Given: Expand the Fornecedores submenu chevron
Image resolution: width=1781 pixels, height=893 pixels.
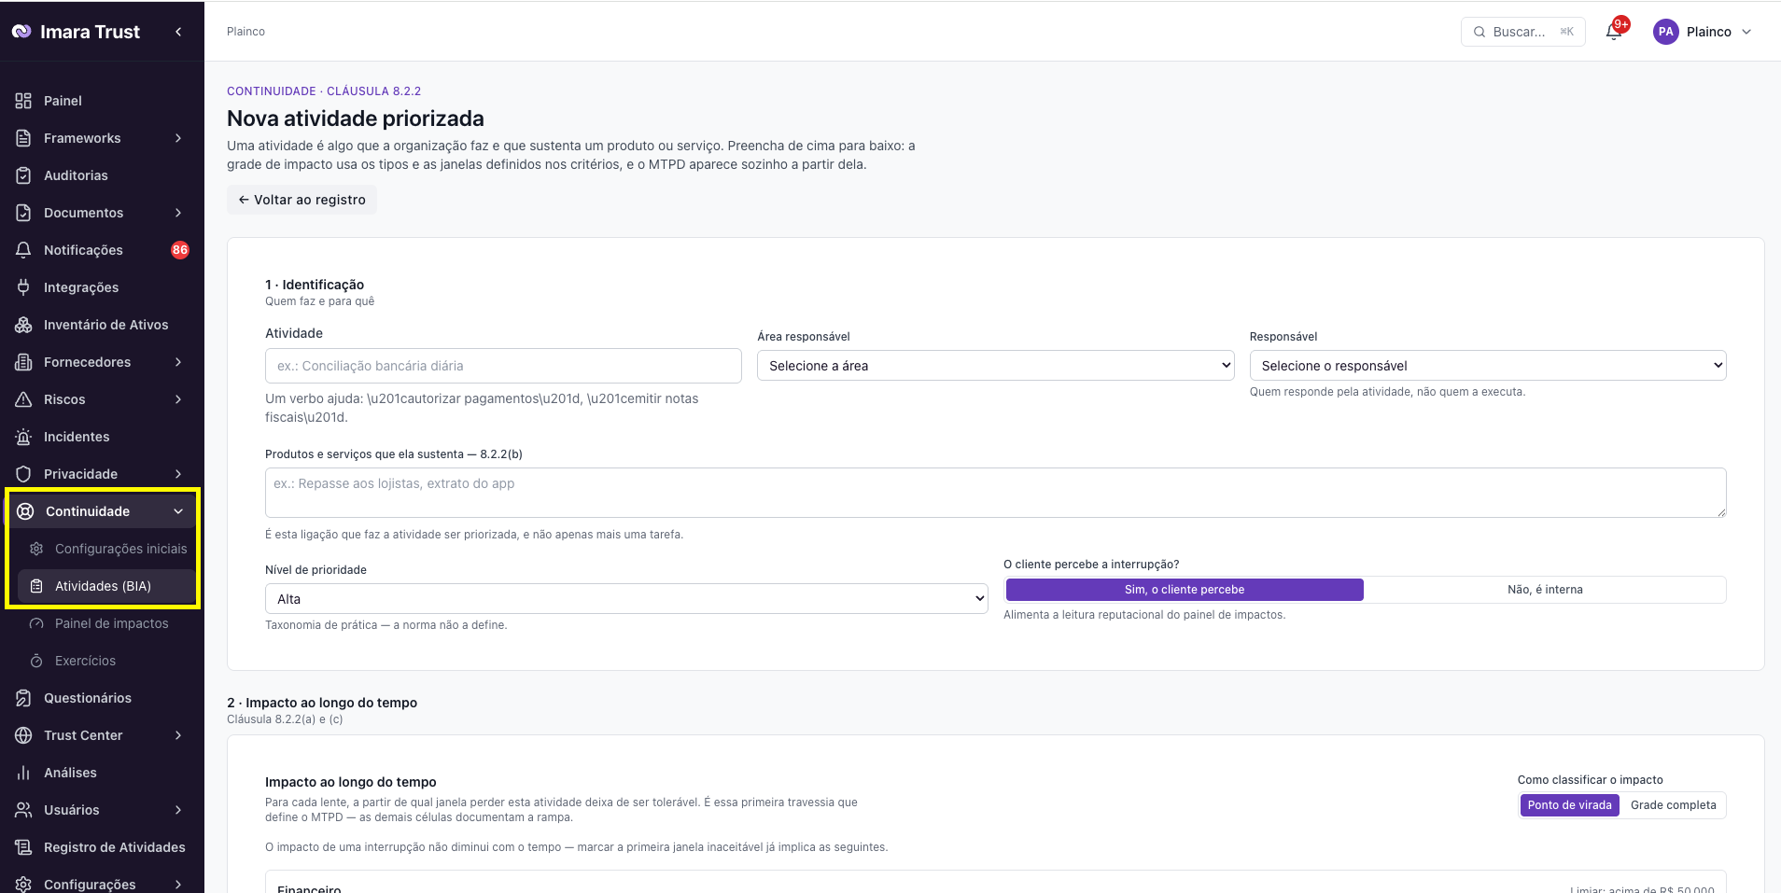Looking at the screenshot, I should click(x=178, y=362).
